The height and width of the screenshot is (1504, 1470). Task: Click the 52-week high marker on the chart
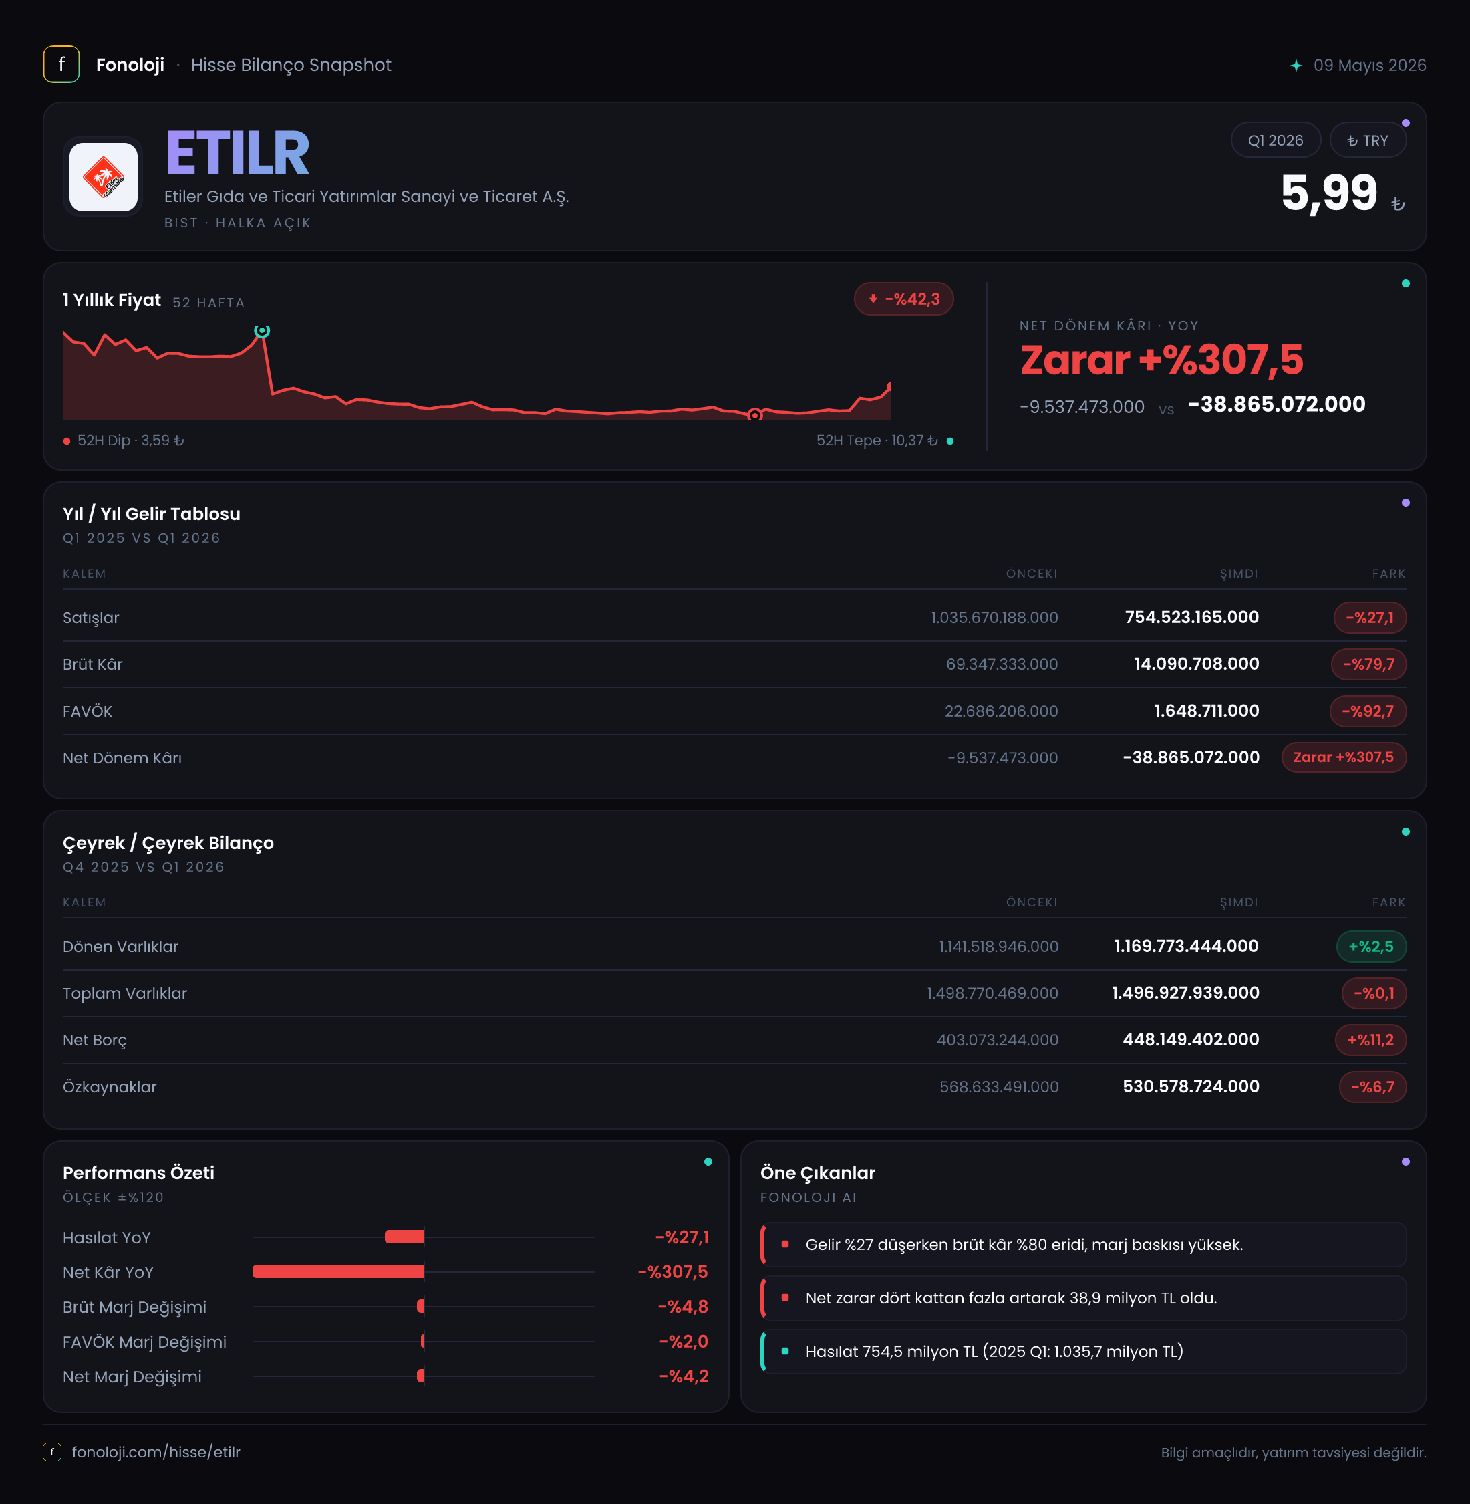point(263,331)
